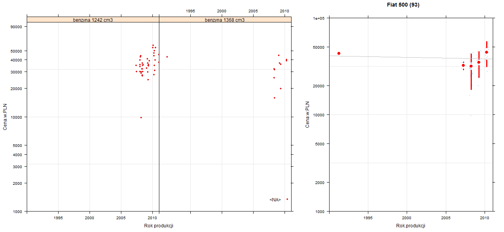Click year '2000' above the benzyna 1368 cm3 panel
504x232 pixels.
222,11
